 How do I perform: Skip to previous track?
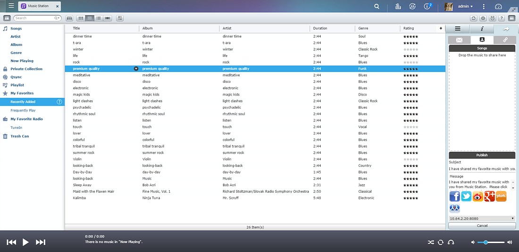pos(11,242)
